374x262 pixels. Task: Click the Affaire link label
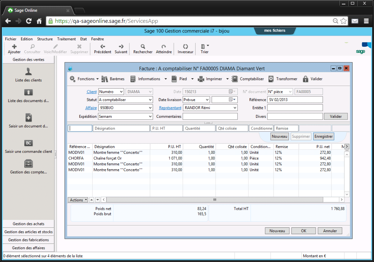pyautogui.click(x=91, y=108)
